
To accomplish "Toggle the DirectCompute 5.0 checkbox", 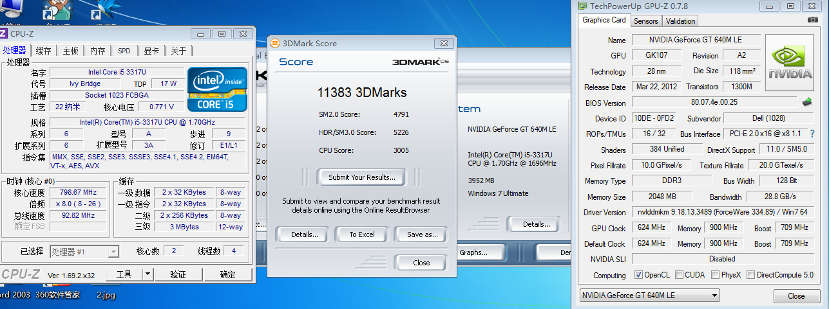I will click(750, 275).
